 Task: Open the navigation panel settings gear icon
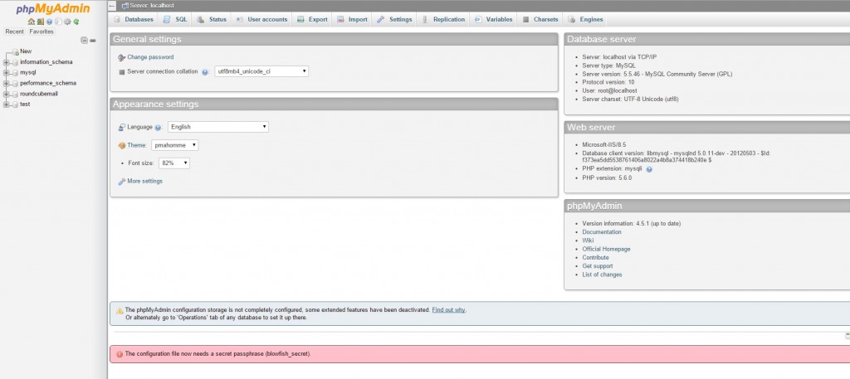click(x=67, y=22)
